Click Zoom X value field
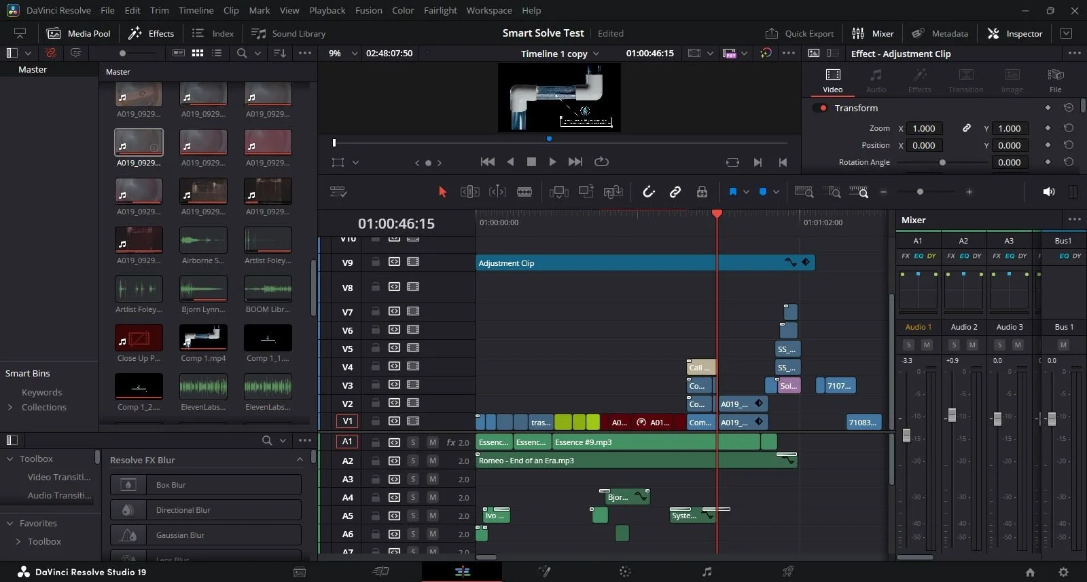The width and height of the screenshot is (1087, 582). coord(924,128)
